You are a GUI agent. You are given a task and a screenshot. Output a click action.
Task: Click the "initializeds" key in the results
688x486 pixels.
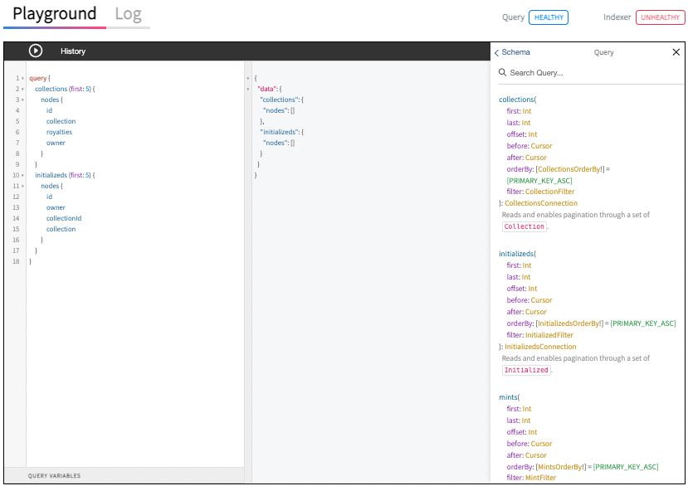coord(280,132)
